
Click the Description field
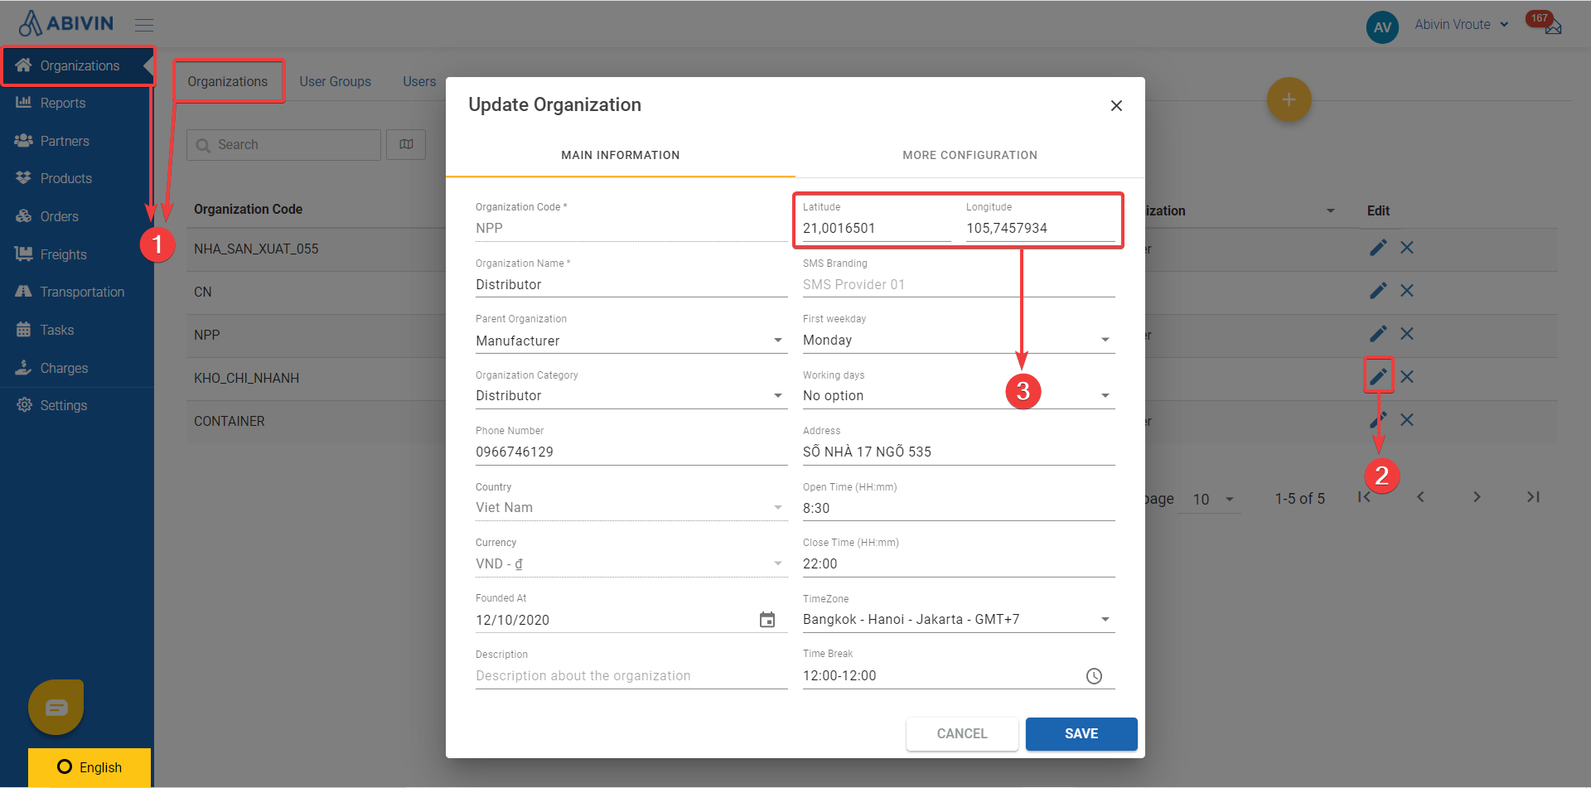tap(631, 676)
